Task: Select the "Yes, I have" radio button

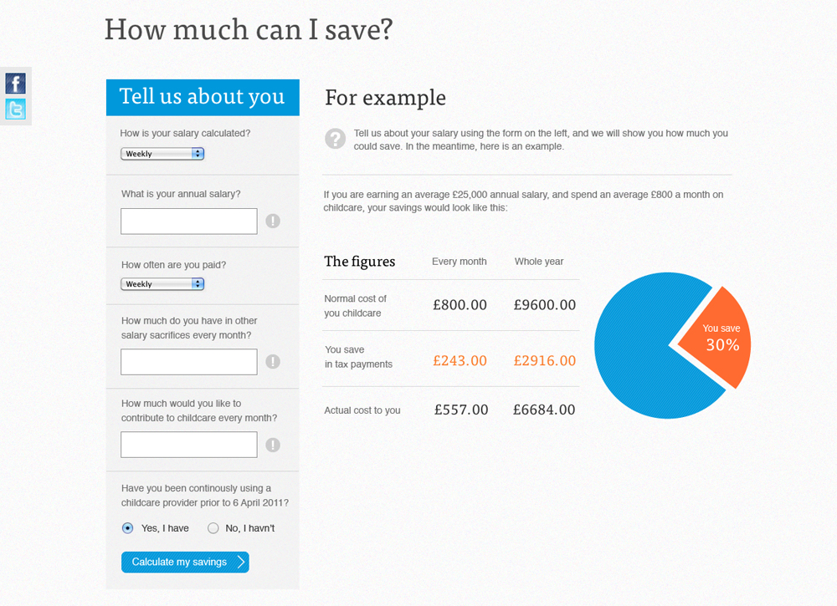Action: pyautogui.click(x=127, y=528)
